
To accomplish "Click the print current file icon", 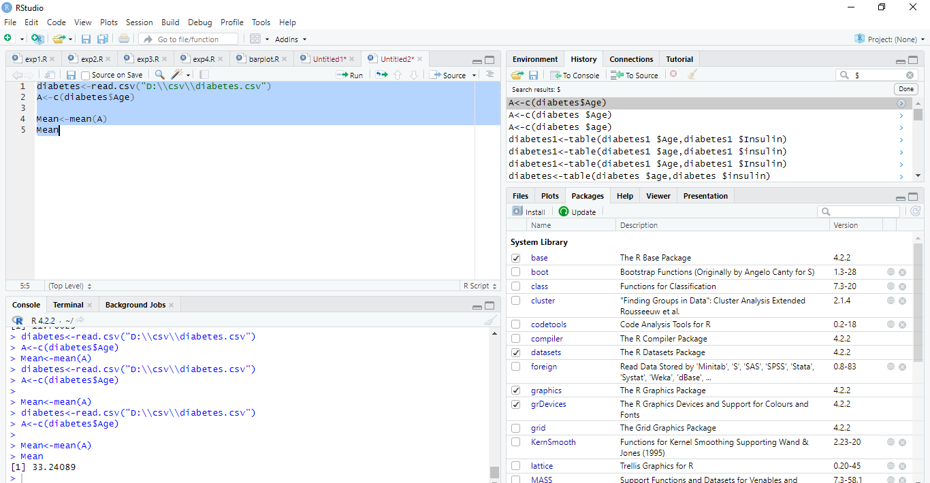I will point(124,39).
